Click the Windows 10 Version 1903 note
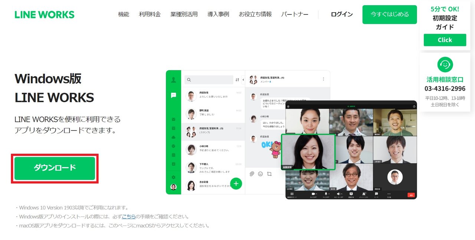 72,208
